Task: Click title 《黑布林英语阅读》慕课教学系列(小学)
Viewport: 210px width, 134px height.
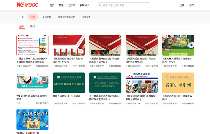Action: click(177, 60)
